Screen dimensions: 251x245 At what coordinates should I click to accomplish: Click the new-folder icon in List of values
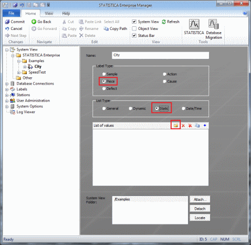pyautogui.click(x=176, y=125)
